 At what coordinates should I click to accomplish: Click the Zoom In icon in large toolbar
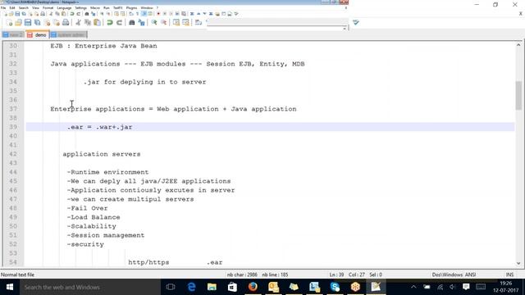(x=154, y=23)
